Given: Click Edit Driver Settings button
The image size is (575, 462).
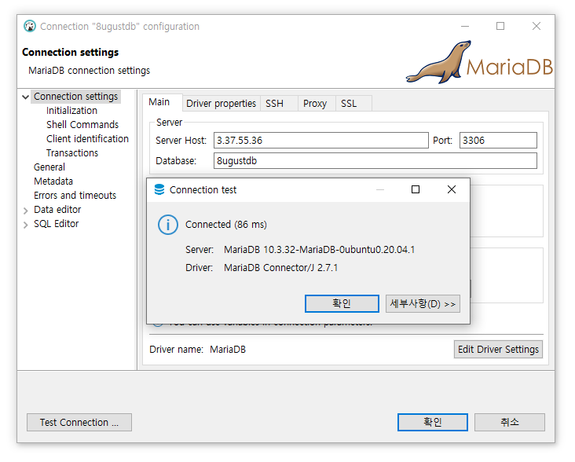Looking at the screenshot, I should (x=498, y=350).
